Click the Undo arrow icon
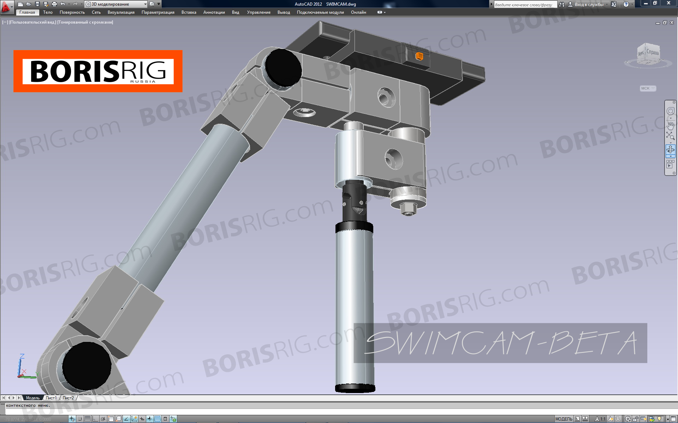 [x=63, y=4]
